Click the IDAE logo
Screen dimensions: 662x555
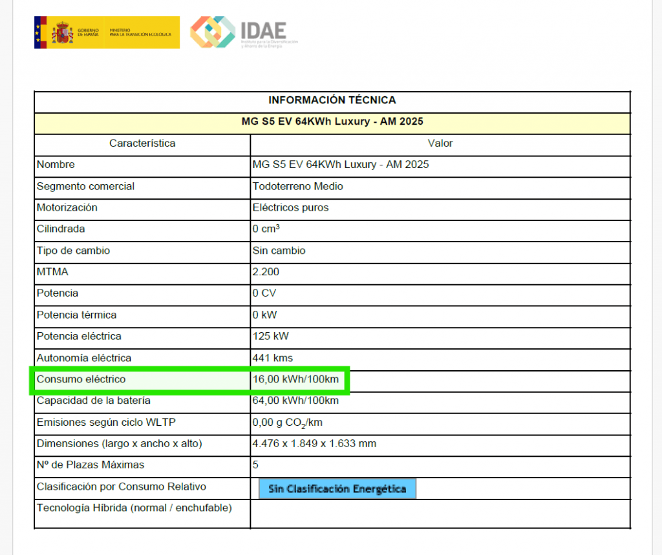coord(244,32)
